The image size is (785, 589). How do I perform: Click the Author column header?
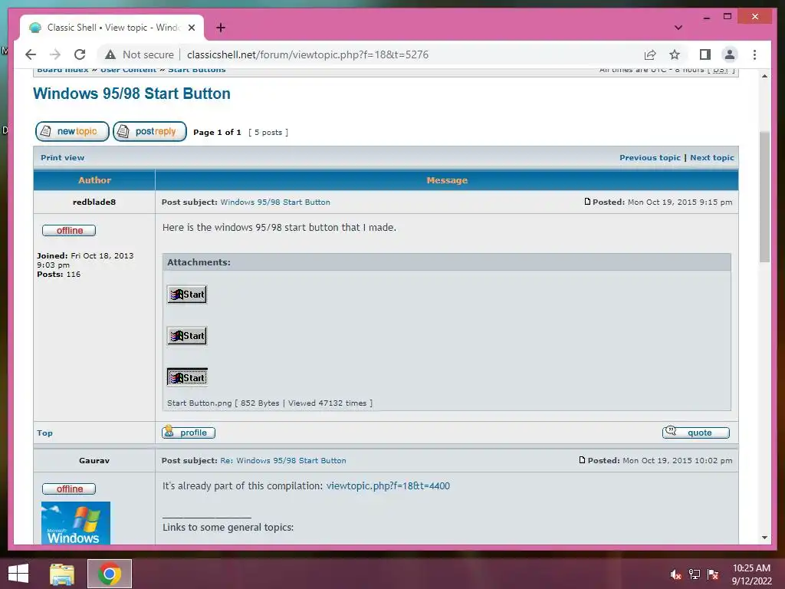[94, 180]
